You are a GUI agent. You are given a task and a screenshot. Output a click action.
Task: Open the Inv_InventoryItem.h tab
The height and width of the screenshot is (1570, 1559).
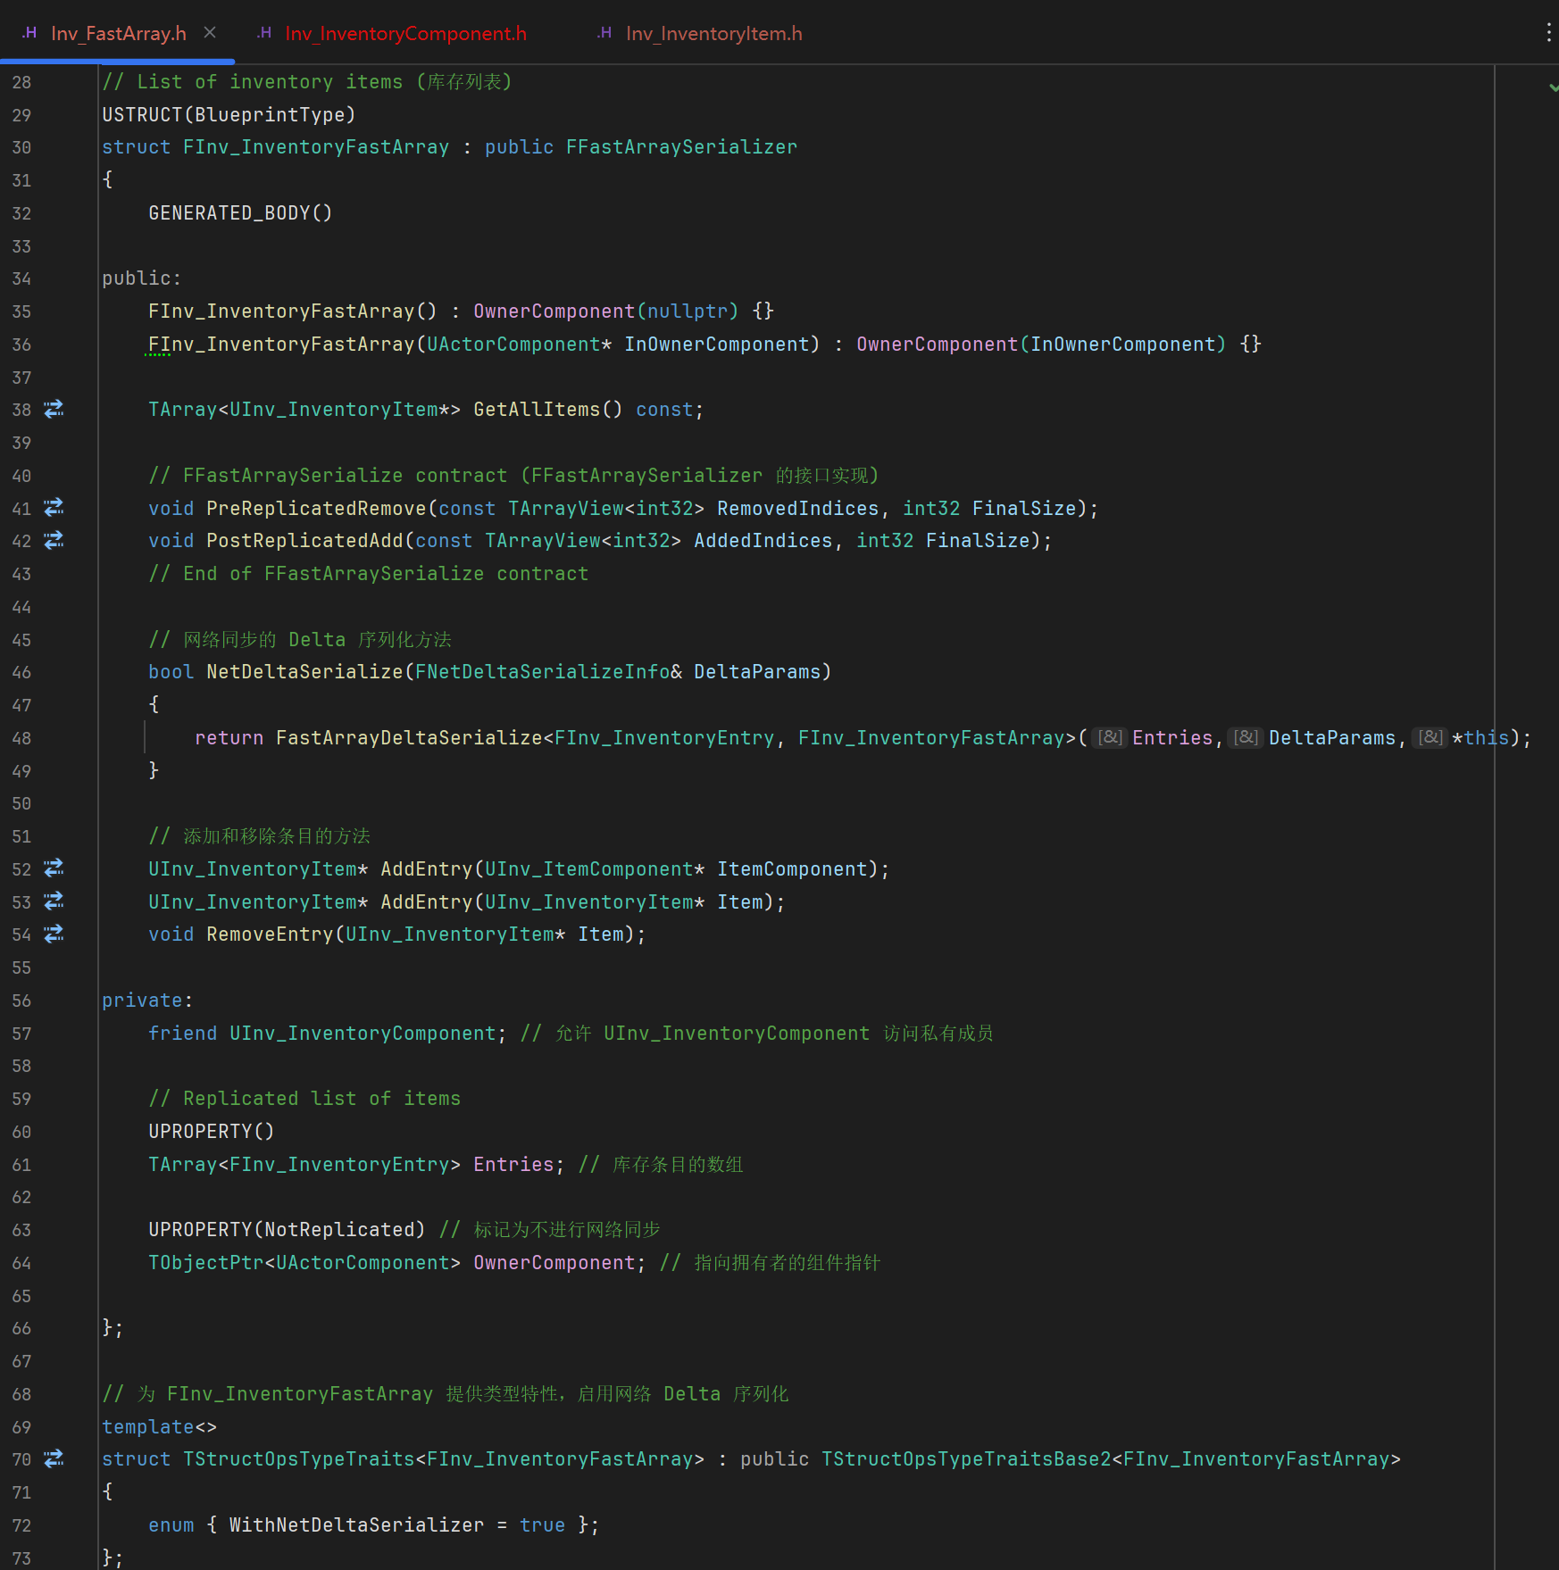coord(713,33)
